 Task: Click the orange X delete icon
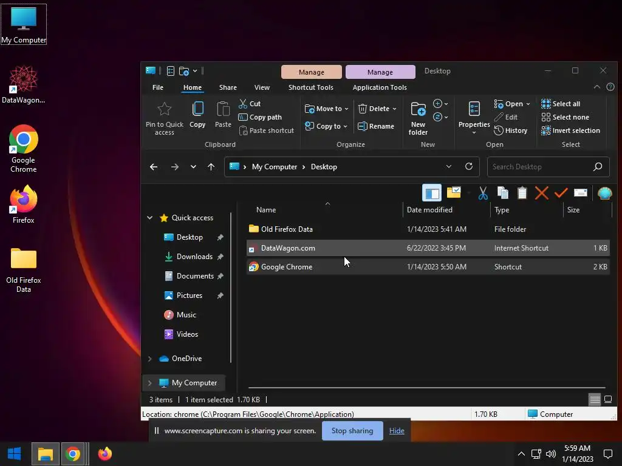coord(541,193)
